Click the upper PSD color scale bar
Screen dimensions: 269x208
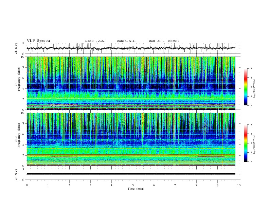[246, 87]
